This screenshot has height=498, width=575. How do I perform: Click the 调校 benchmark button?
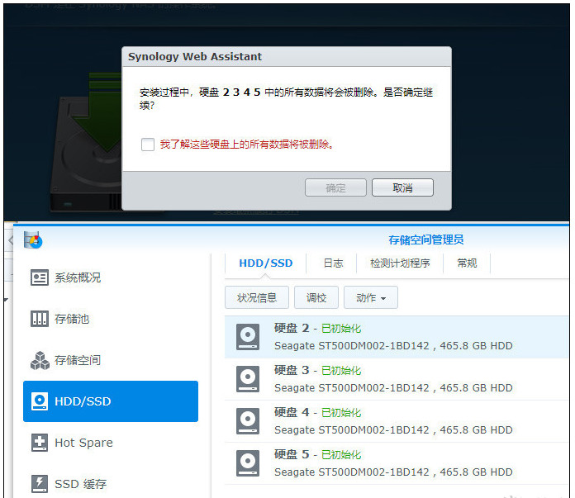316,297
